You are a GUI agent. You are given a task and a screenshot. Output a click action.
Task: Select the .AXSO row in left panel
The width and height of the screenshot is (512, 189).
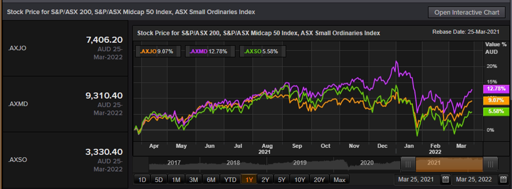(x=65, y=160)
